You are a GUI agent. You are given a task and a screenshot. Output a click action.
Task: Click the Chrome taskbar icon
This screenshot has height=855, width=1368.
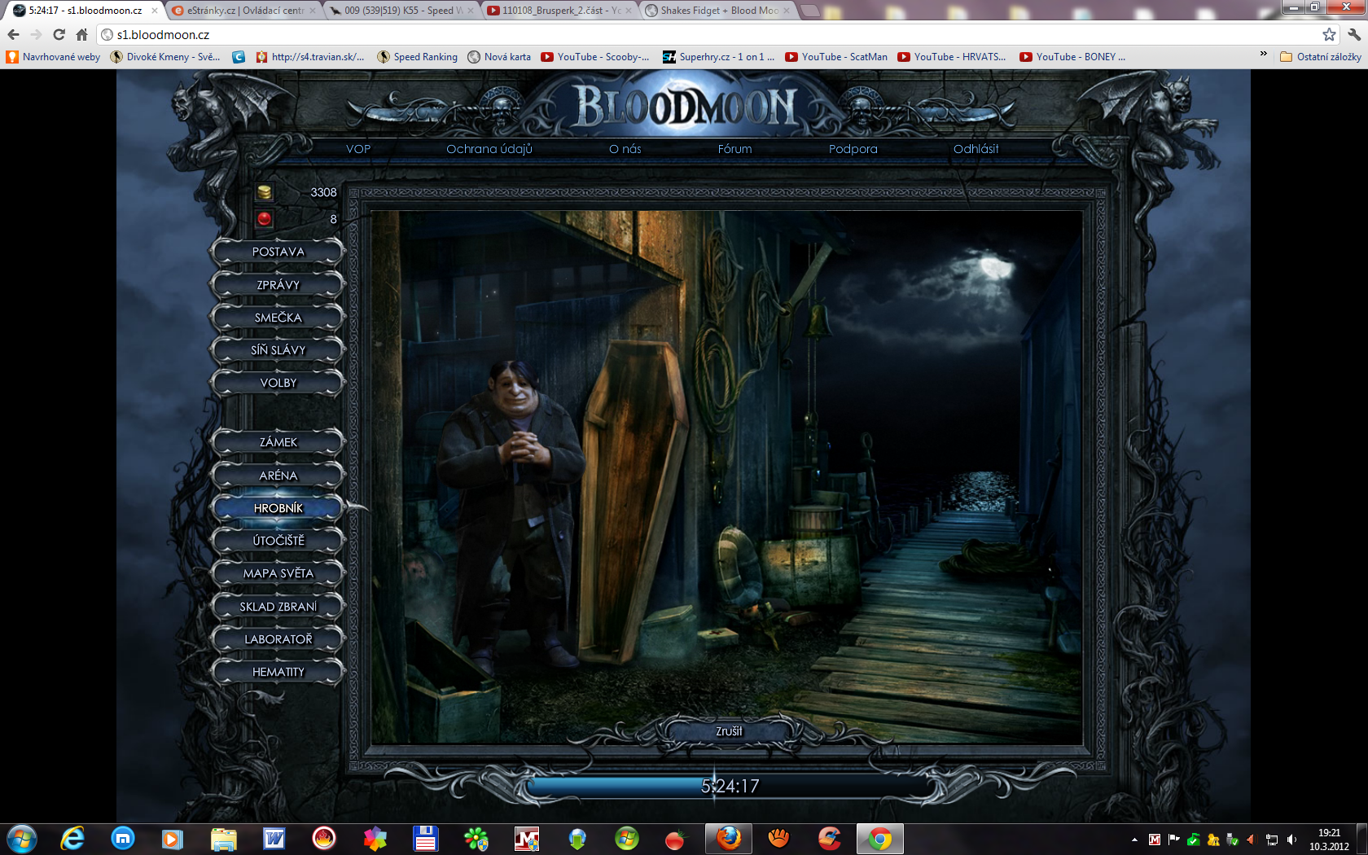point(879,839)
